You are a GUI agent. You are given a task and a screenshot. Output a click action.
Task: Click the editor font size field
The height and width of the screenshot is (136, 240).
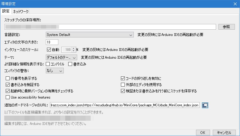52,42
